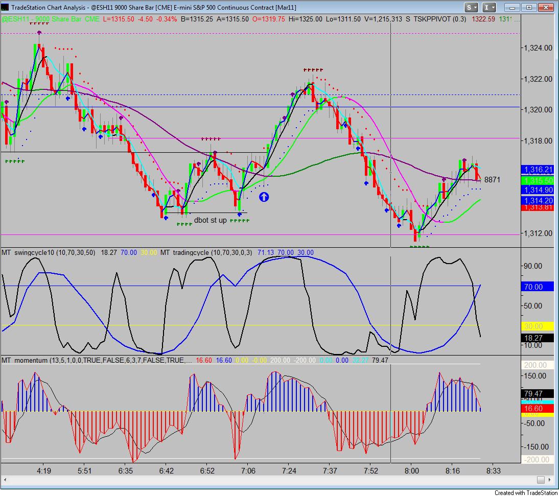Screen dimensions: 559x496
Task: Click the @ESH11 9000 Share Bar status label
Action: 51,19
